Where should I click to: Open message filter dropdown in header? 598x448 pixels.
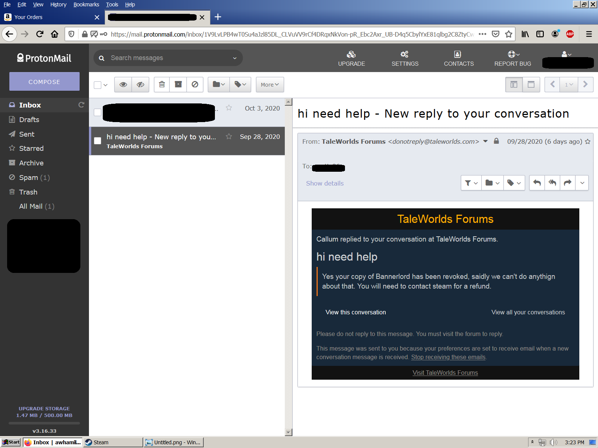(x=471, y=183)
